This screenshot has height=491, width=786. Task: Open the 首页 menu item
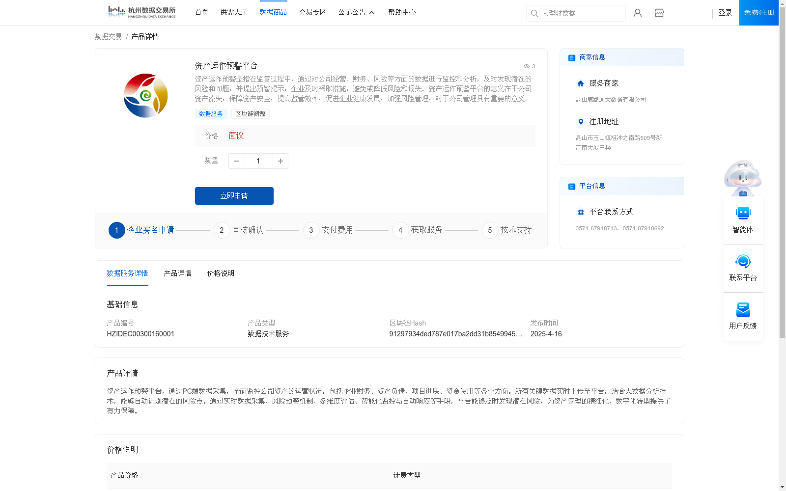coord(201,12)
